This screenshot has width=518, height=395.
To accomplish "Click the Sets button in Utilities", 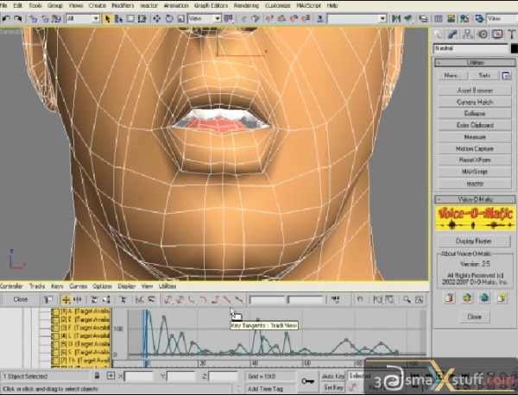I will (x=484, y=76).
